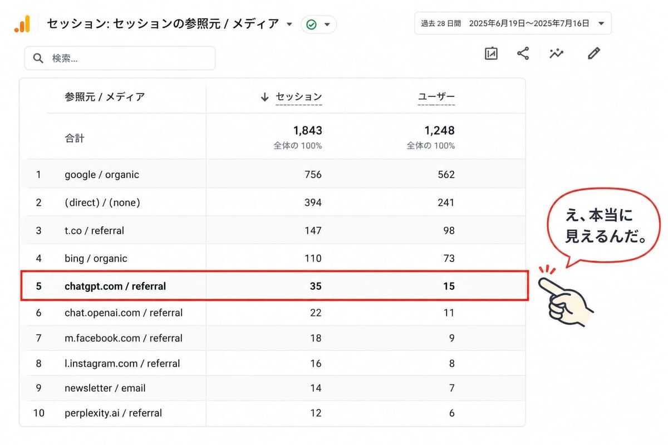Click sessions value 756 for google organic
668x445 pixels.
pyautogui.click(x=313, y=175)
